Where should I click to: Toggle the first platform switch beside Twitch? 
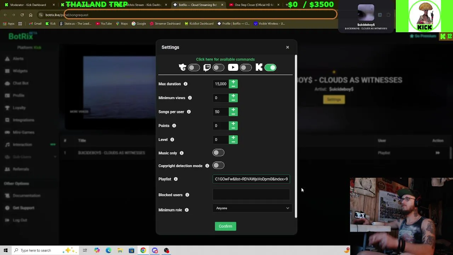(x=194, y=67)
